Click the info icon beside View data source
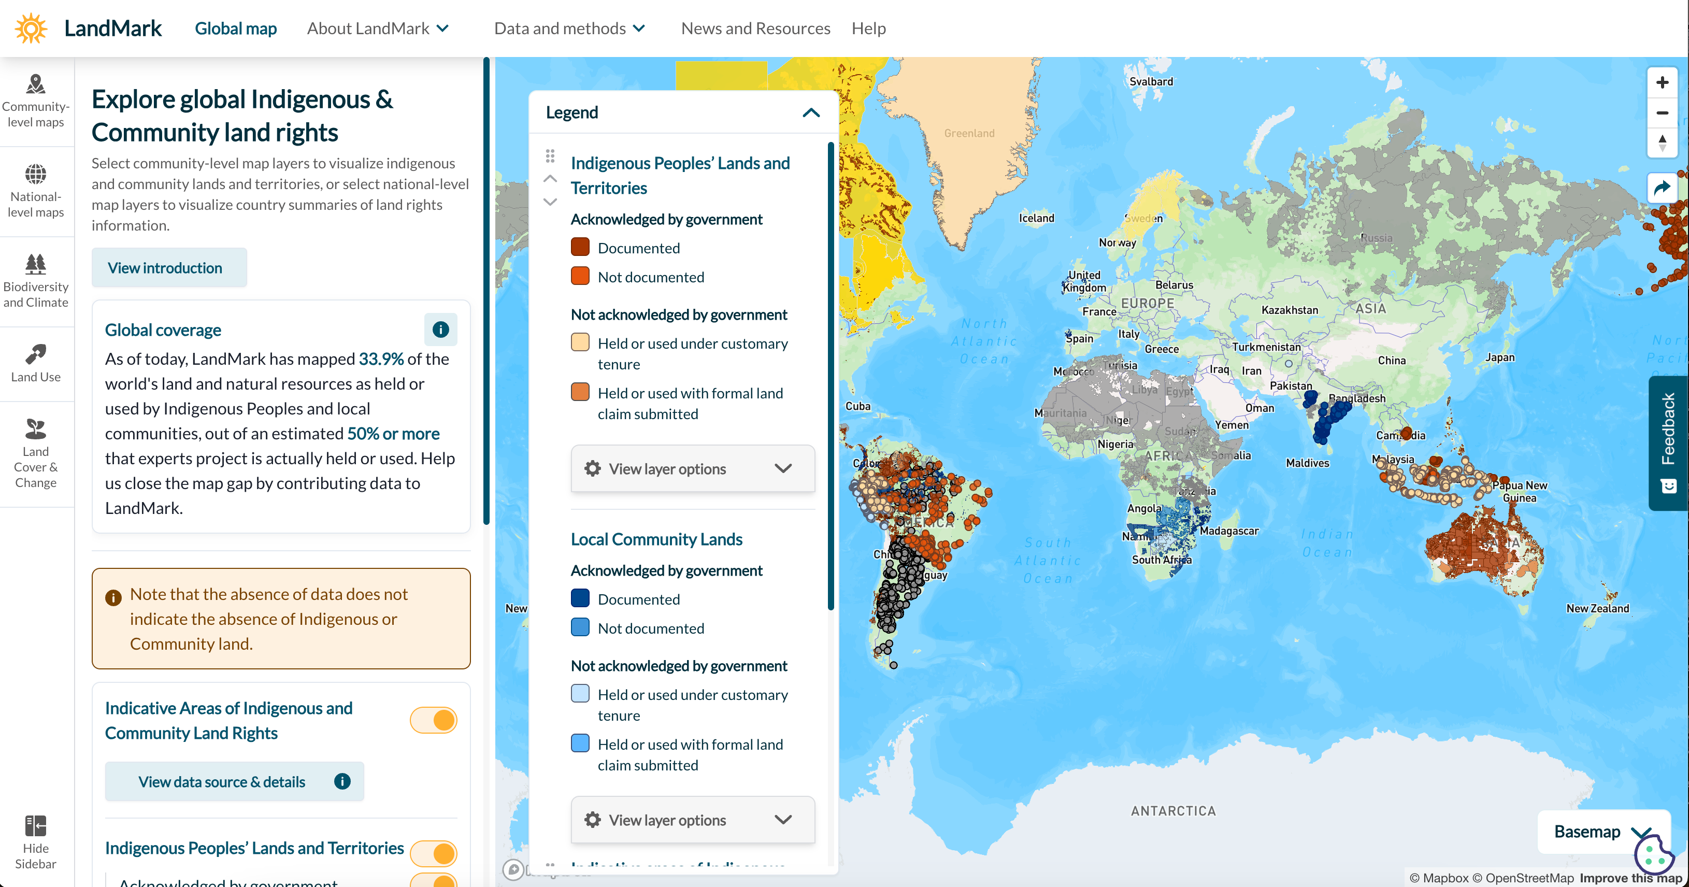Image resolution: width=1689 pixels, height=887 pixels. coord(342,781)
